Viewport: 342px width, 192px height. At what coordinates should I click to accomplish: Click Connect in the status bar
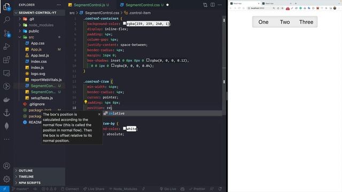(70, 189)
